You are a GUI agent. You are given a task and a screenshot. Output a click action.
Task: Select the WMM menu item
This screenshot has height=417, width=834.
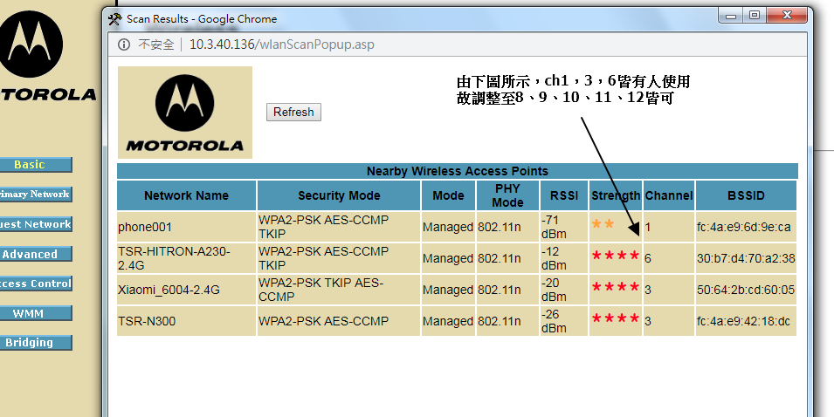coord(31,313)
